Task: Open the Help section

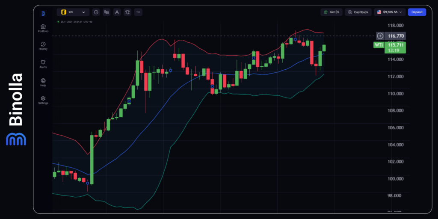Action: point(43,82)
